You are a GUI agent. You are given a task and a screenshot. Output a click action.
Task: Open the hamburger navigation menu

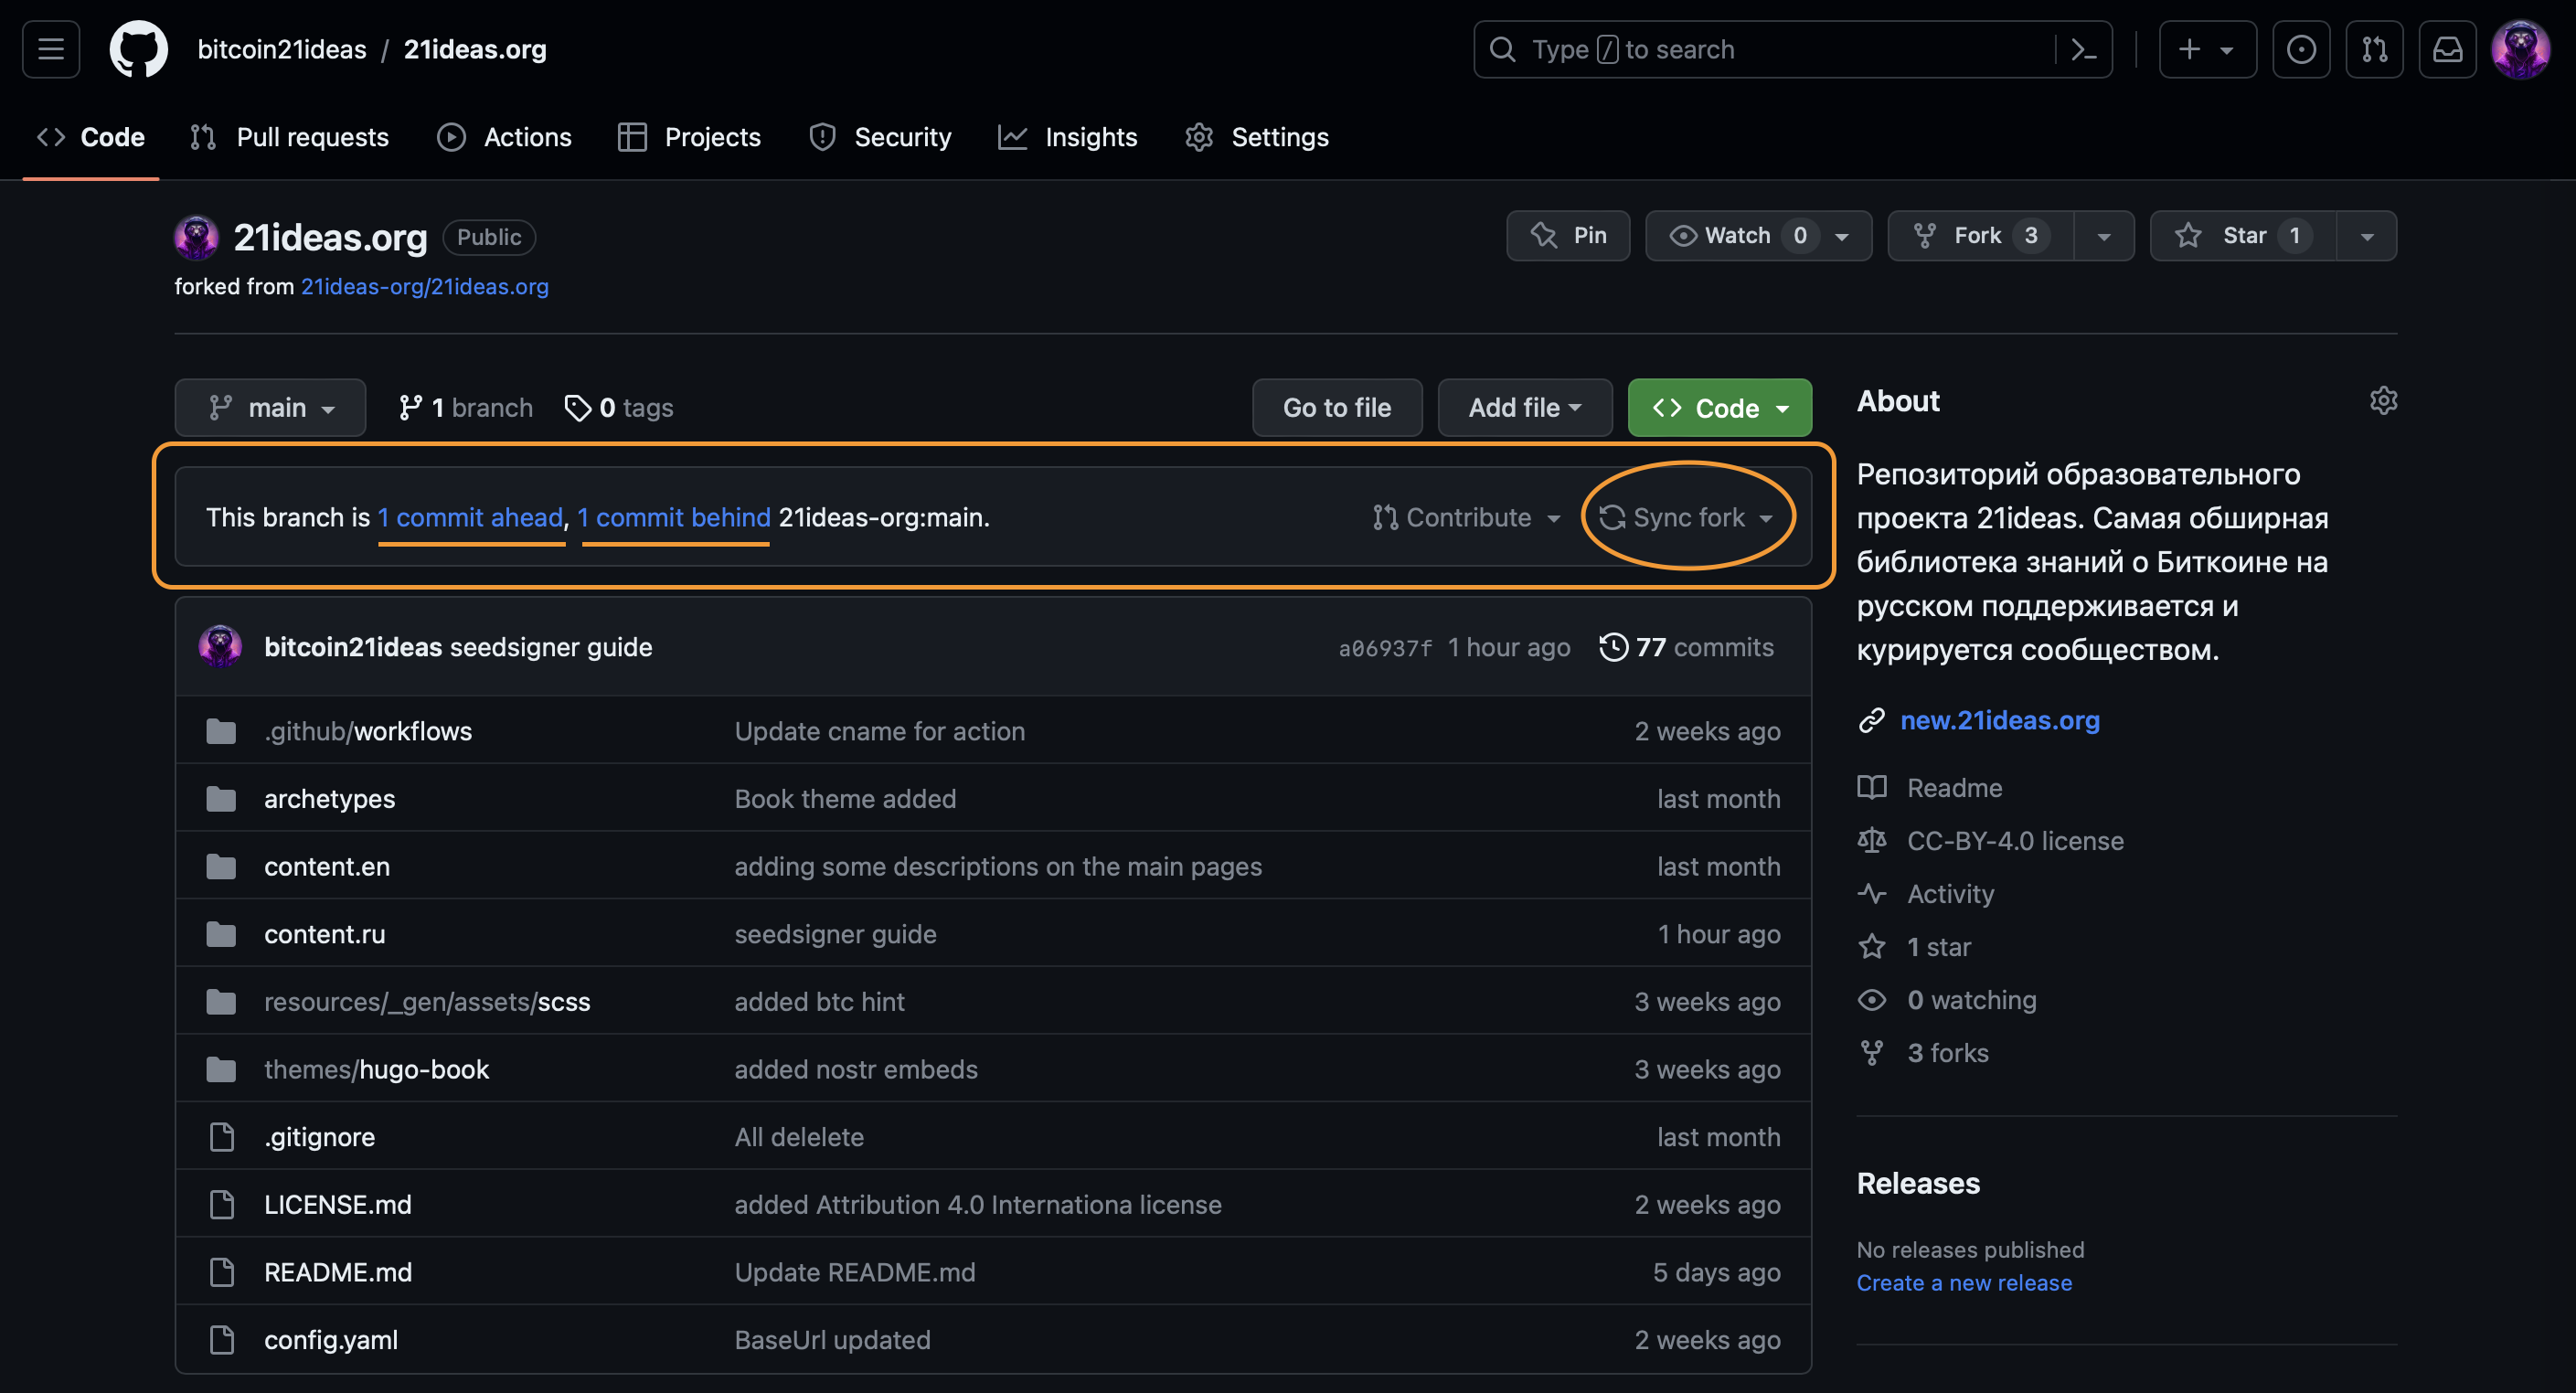click(51, 49)
